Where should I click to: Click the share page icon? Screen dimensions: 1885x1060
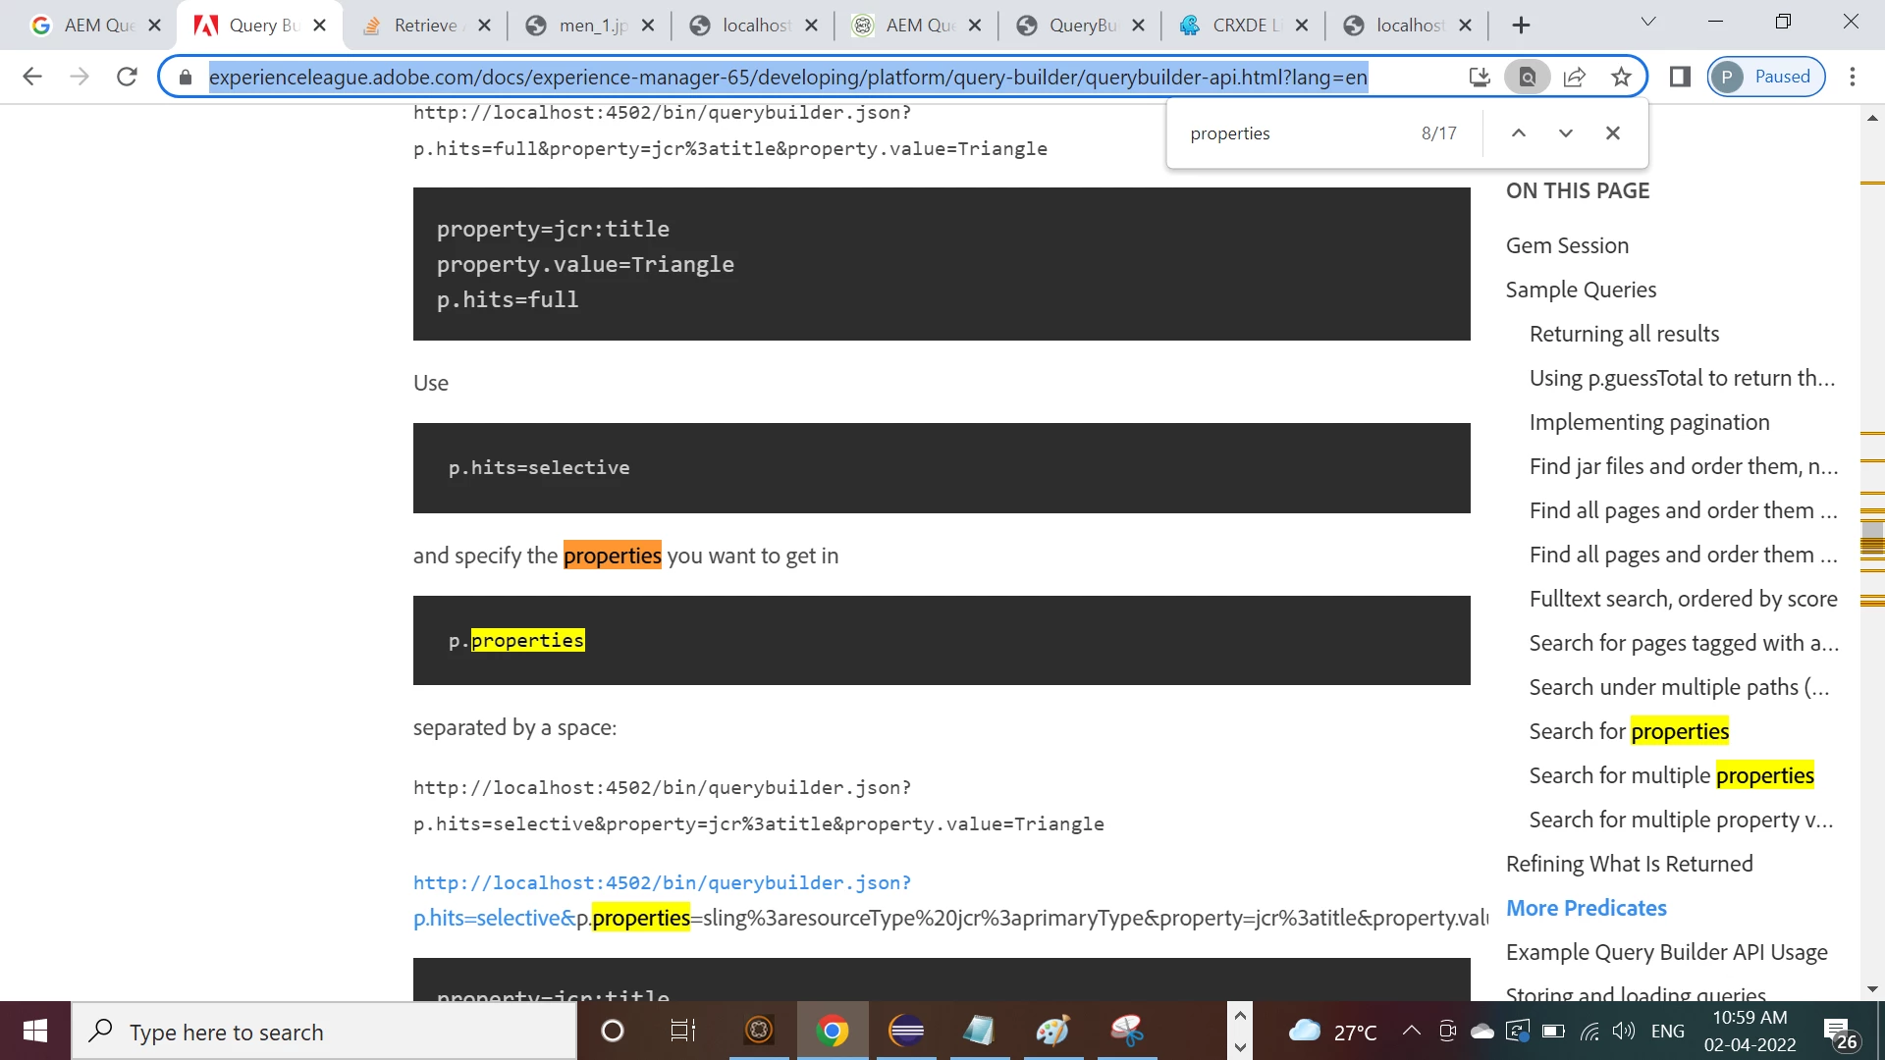1574,77
